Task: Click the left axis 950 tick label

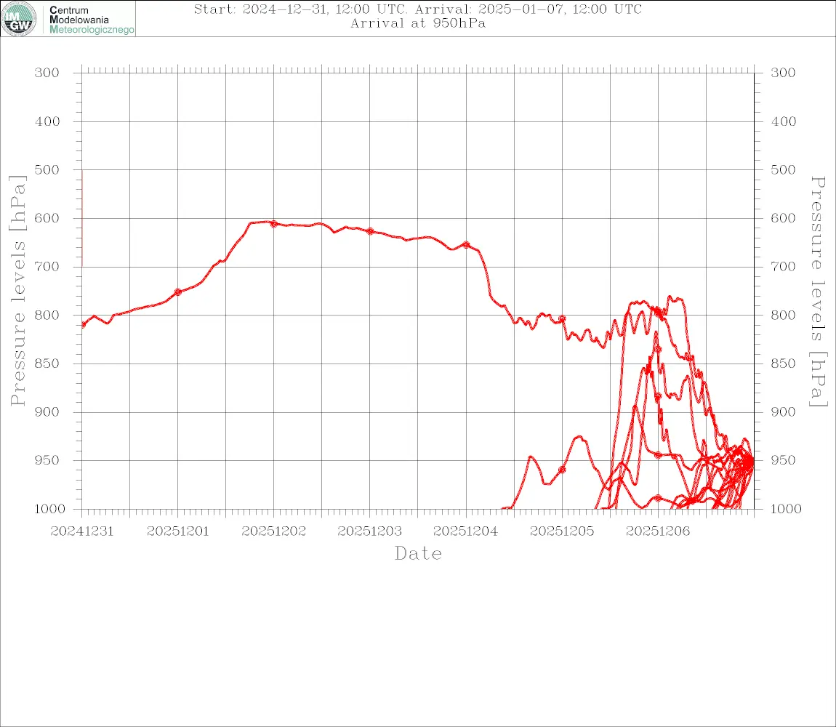Action: [x=47, y=460]
